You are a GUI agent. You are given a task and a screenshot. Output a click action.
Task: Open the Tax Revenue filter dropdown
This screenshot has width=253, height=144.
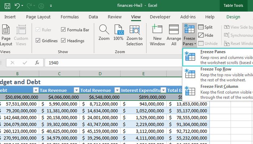tap(77, 90)
